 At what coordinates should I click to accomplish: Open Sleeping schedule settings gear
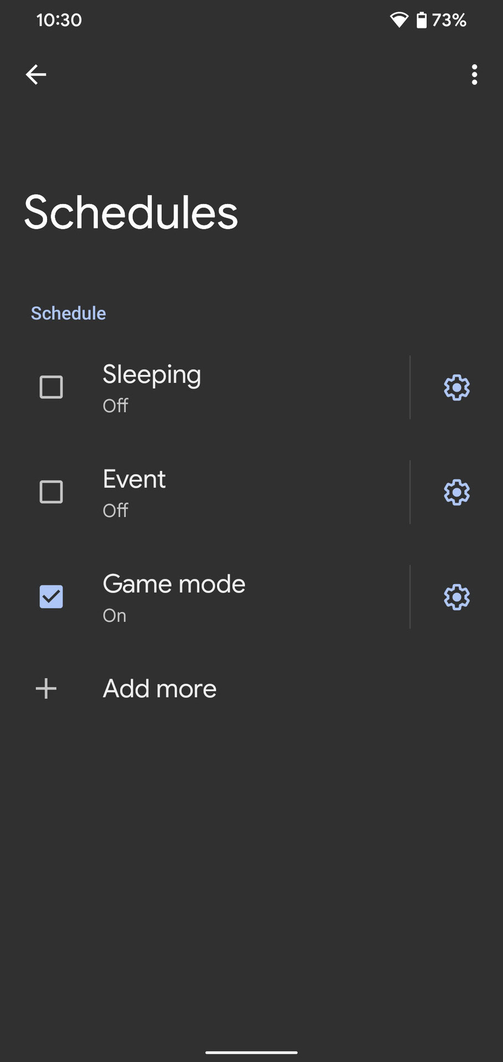point(457,387)
